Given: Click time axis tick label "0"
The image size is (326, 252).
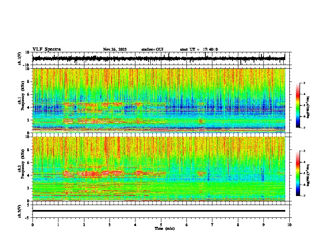Looking at the screenshot, I should [x=33, y=225].
